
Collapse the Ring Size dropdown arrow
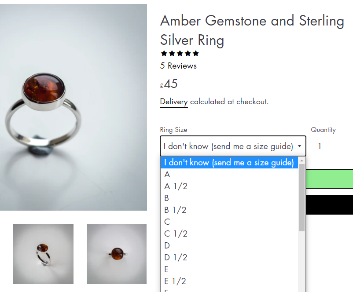[x=299, y=146]
